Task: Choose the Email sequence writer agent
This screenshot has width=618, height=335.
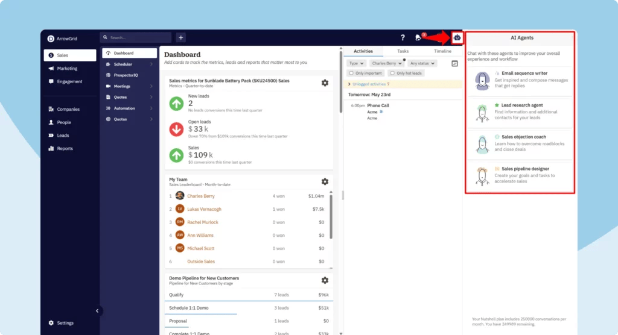Action: point(520,80)
